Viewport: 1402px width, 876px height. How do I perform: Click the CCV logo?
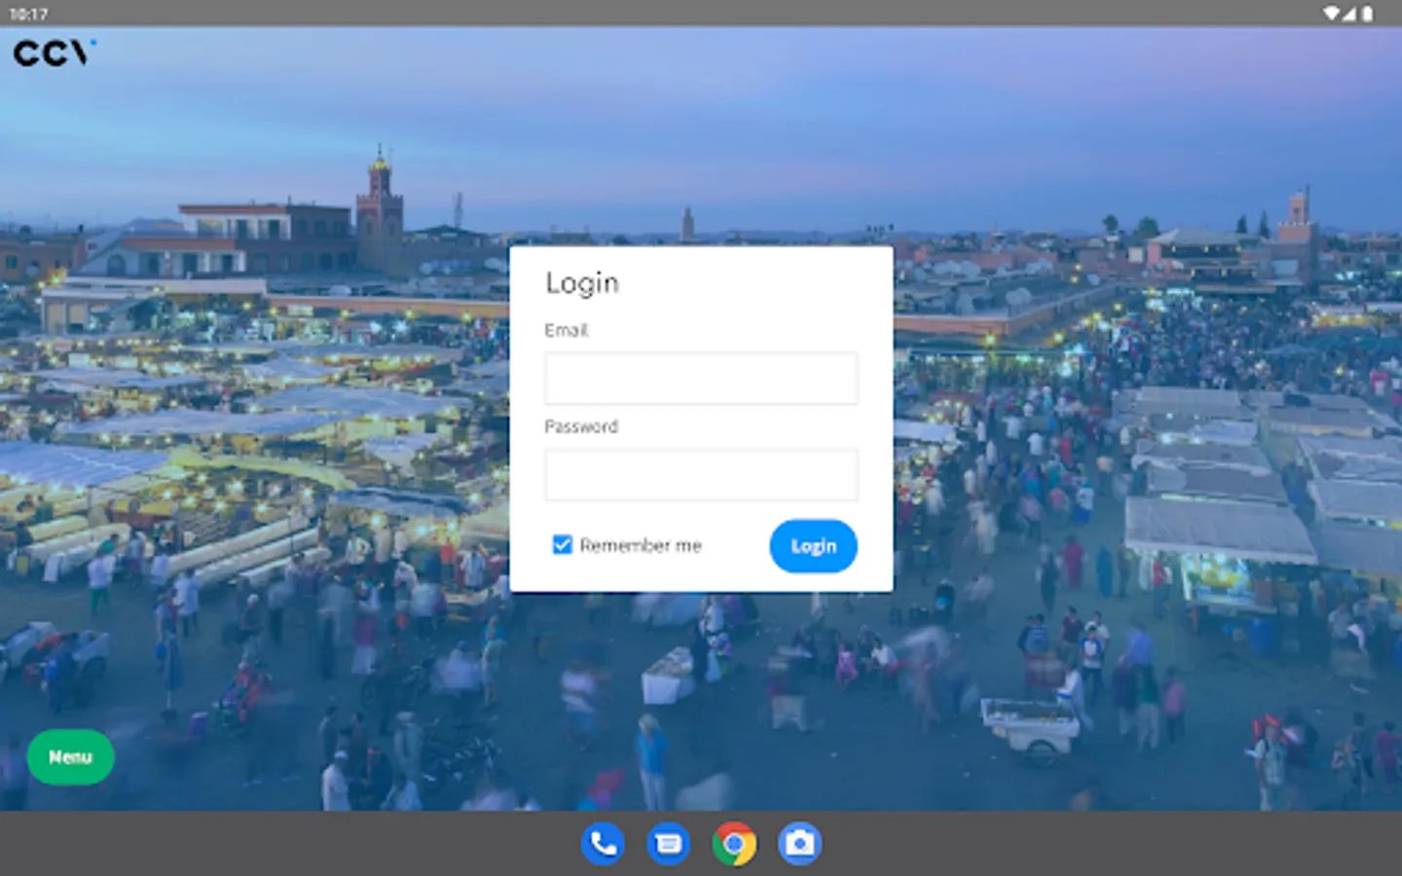coord(55,53)
